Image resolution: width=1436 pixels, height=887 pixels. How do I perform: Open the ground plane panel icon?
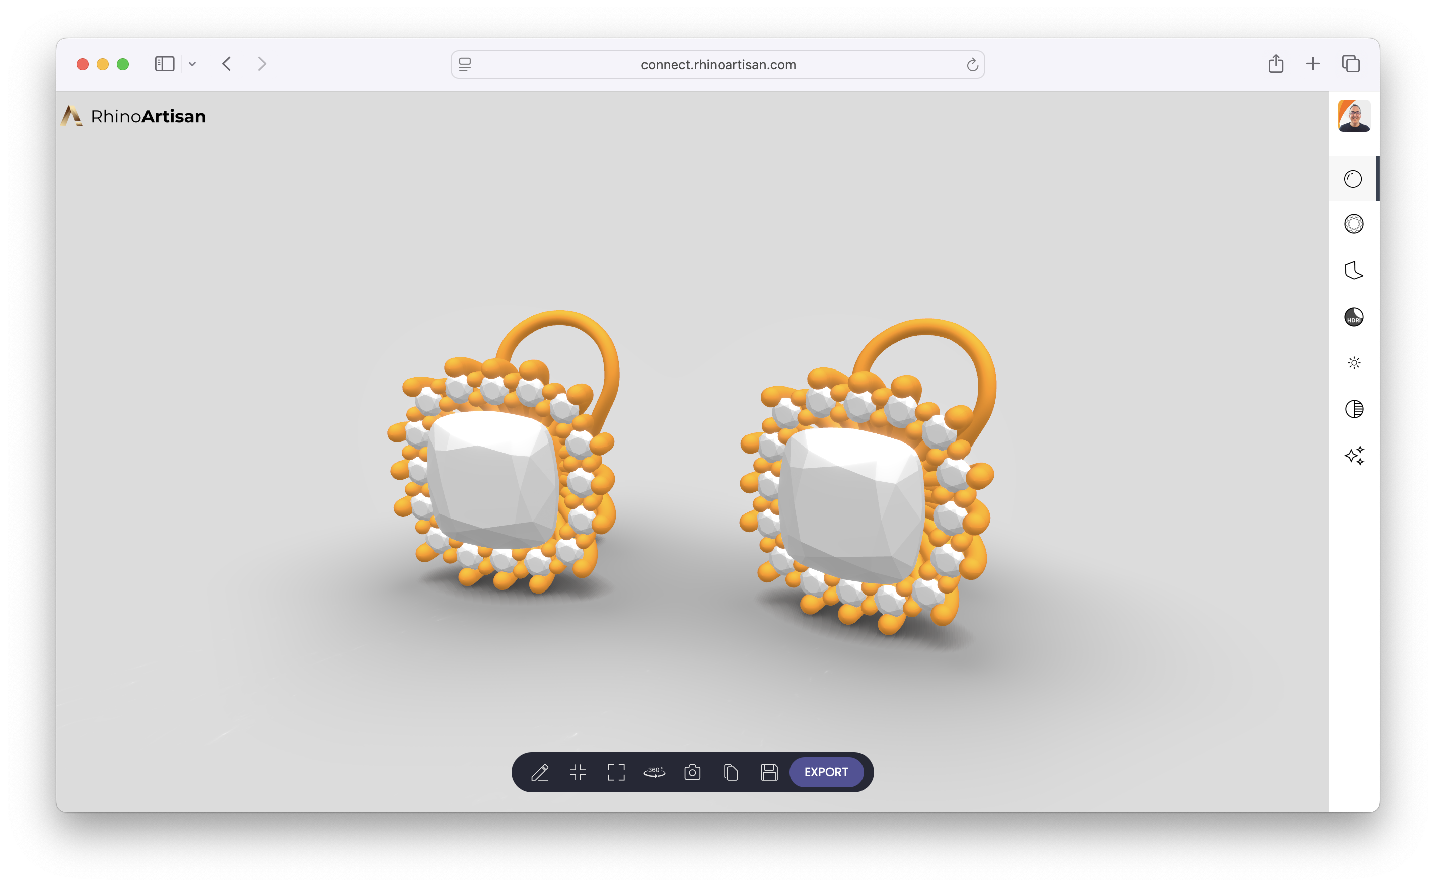click(x=1353, y=270)
